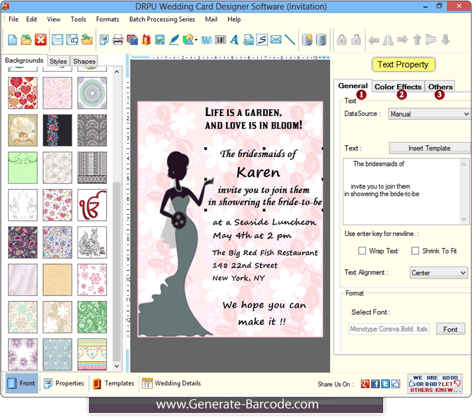
Task: Select the green swirl background thumbnail
Action: pos(92,317)
